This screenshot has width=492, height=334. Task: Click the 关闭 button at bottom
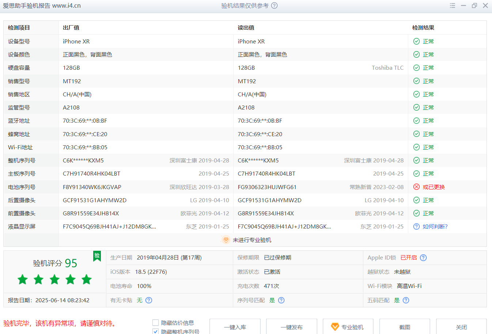point(461,327)
